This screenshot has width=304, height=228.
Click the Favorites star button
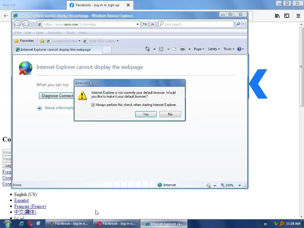pyautogui.click(x=24, y=41)
